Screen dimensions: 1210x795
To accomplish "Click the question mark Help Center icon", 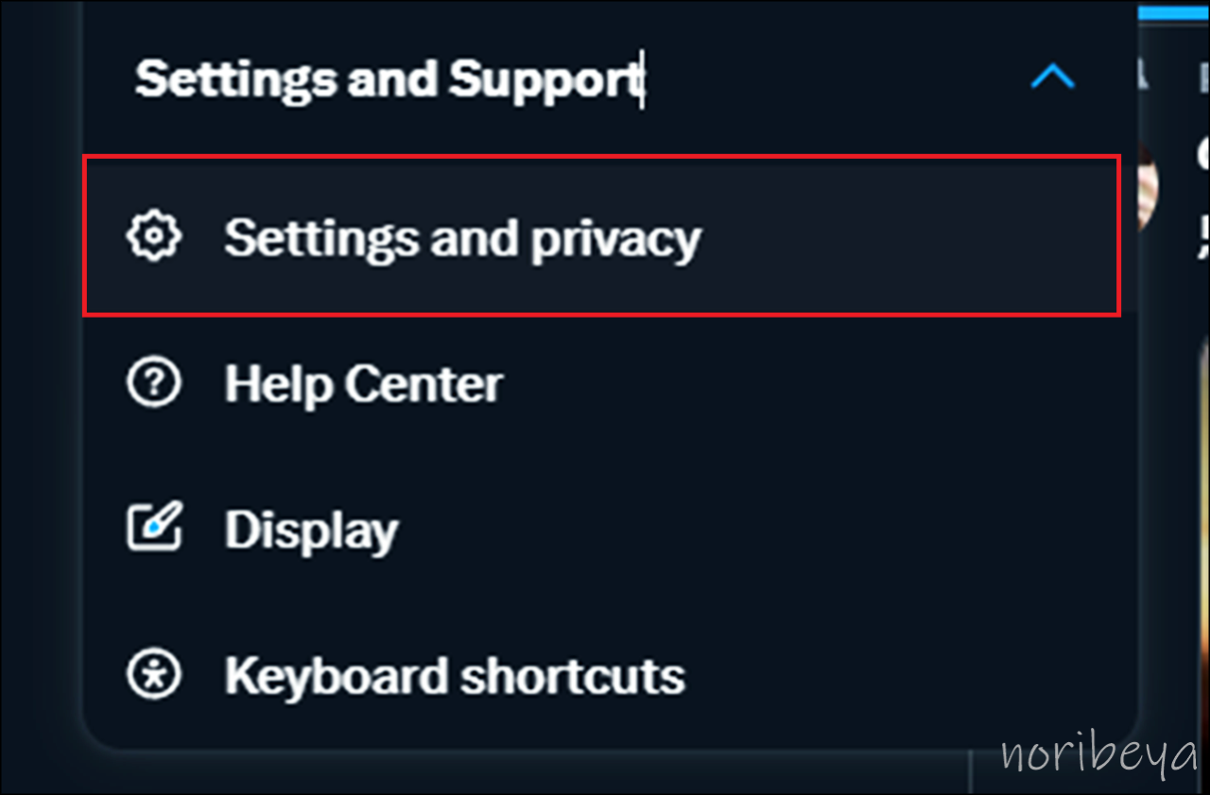I will 153,384.
